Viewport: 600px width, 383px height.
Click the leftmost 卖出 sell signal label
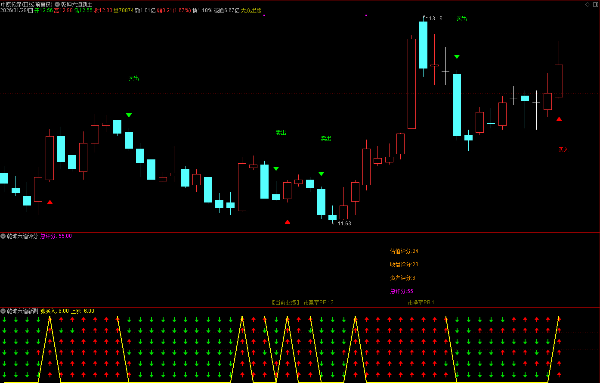tap(133, 78)
